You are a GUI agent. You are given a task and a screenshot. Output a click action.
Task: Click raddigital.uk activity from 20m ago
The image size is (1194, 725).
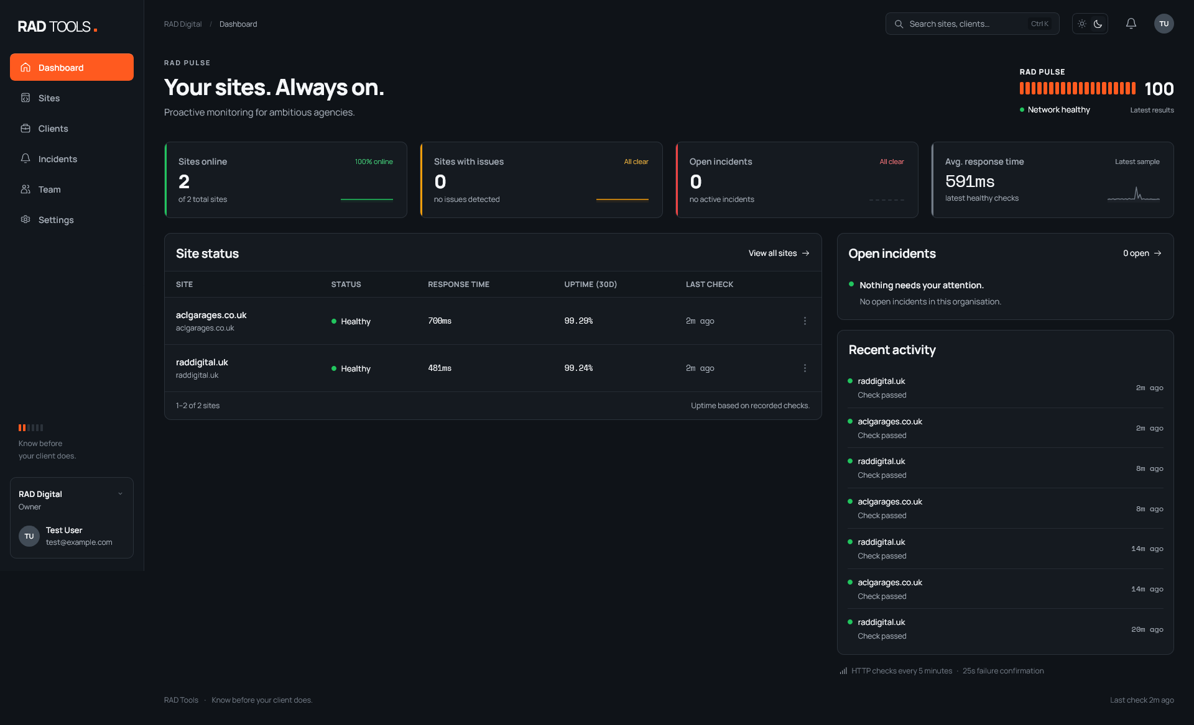(1006, 629)
